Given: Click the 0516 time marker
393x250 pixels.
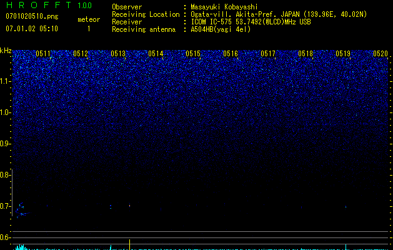Looking at the screenshot, I should [231, 54].
